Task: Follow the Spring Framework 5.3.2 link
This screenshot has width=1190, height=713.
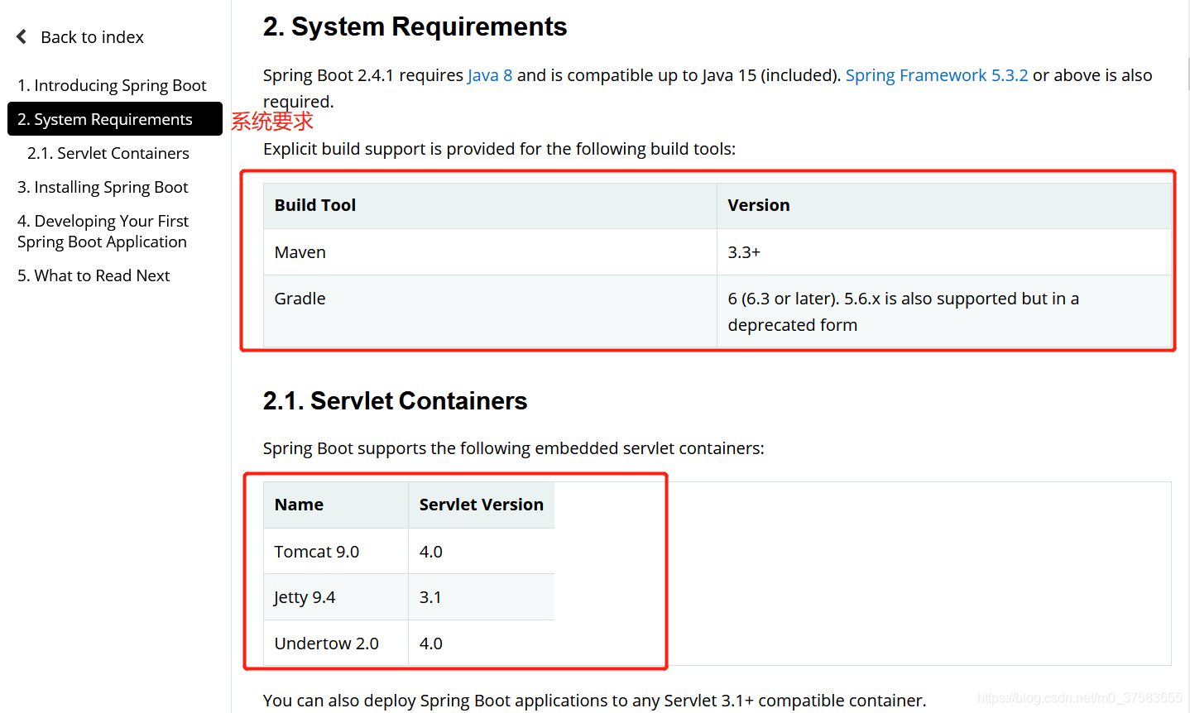Action: click(x=937, y=75)
